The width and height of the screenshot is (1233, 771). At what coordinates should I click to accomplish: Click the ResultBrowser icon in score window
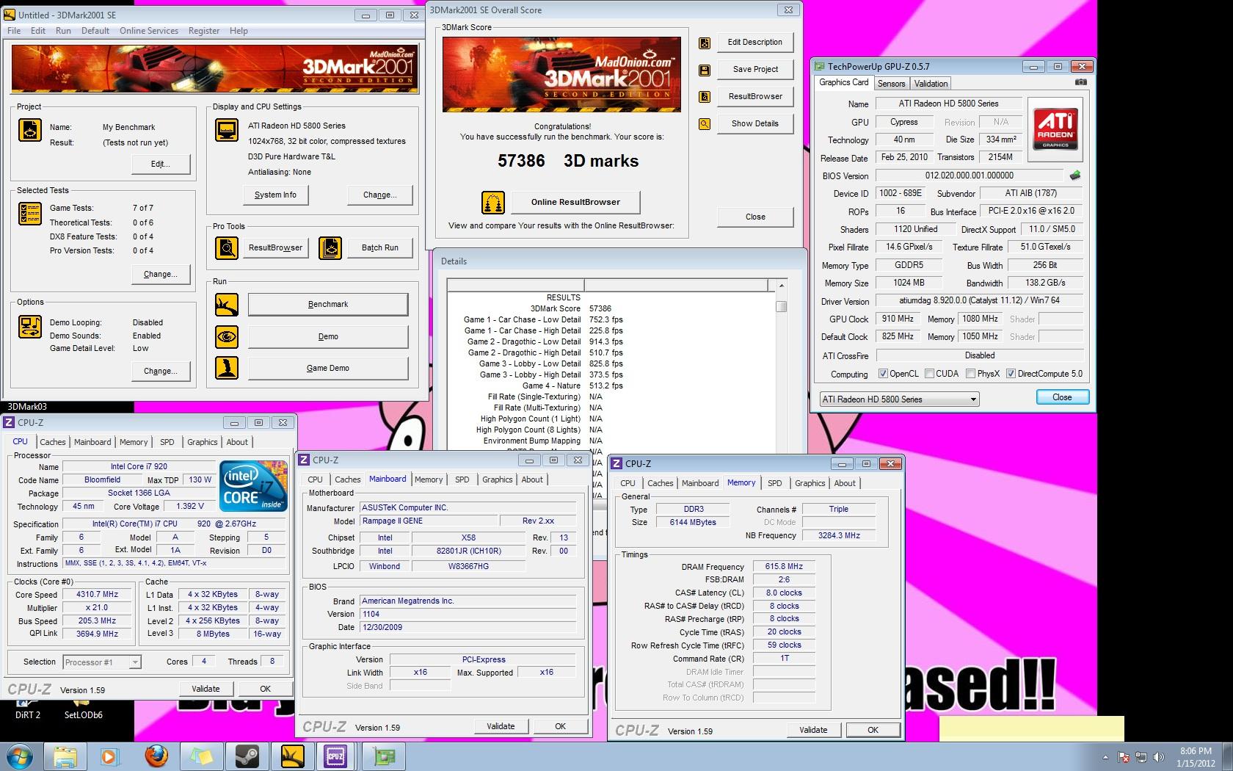pos(705,97)
